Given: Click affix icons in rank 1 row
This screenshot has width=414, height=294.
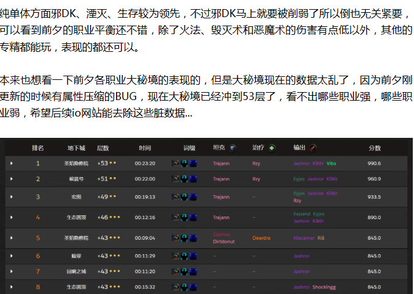Looking at the screenshot, I should tap(184, 163).
